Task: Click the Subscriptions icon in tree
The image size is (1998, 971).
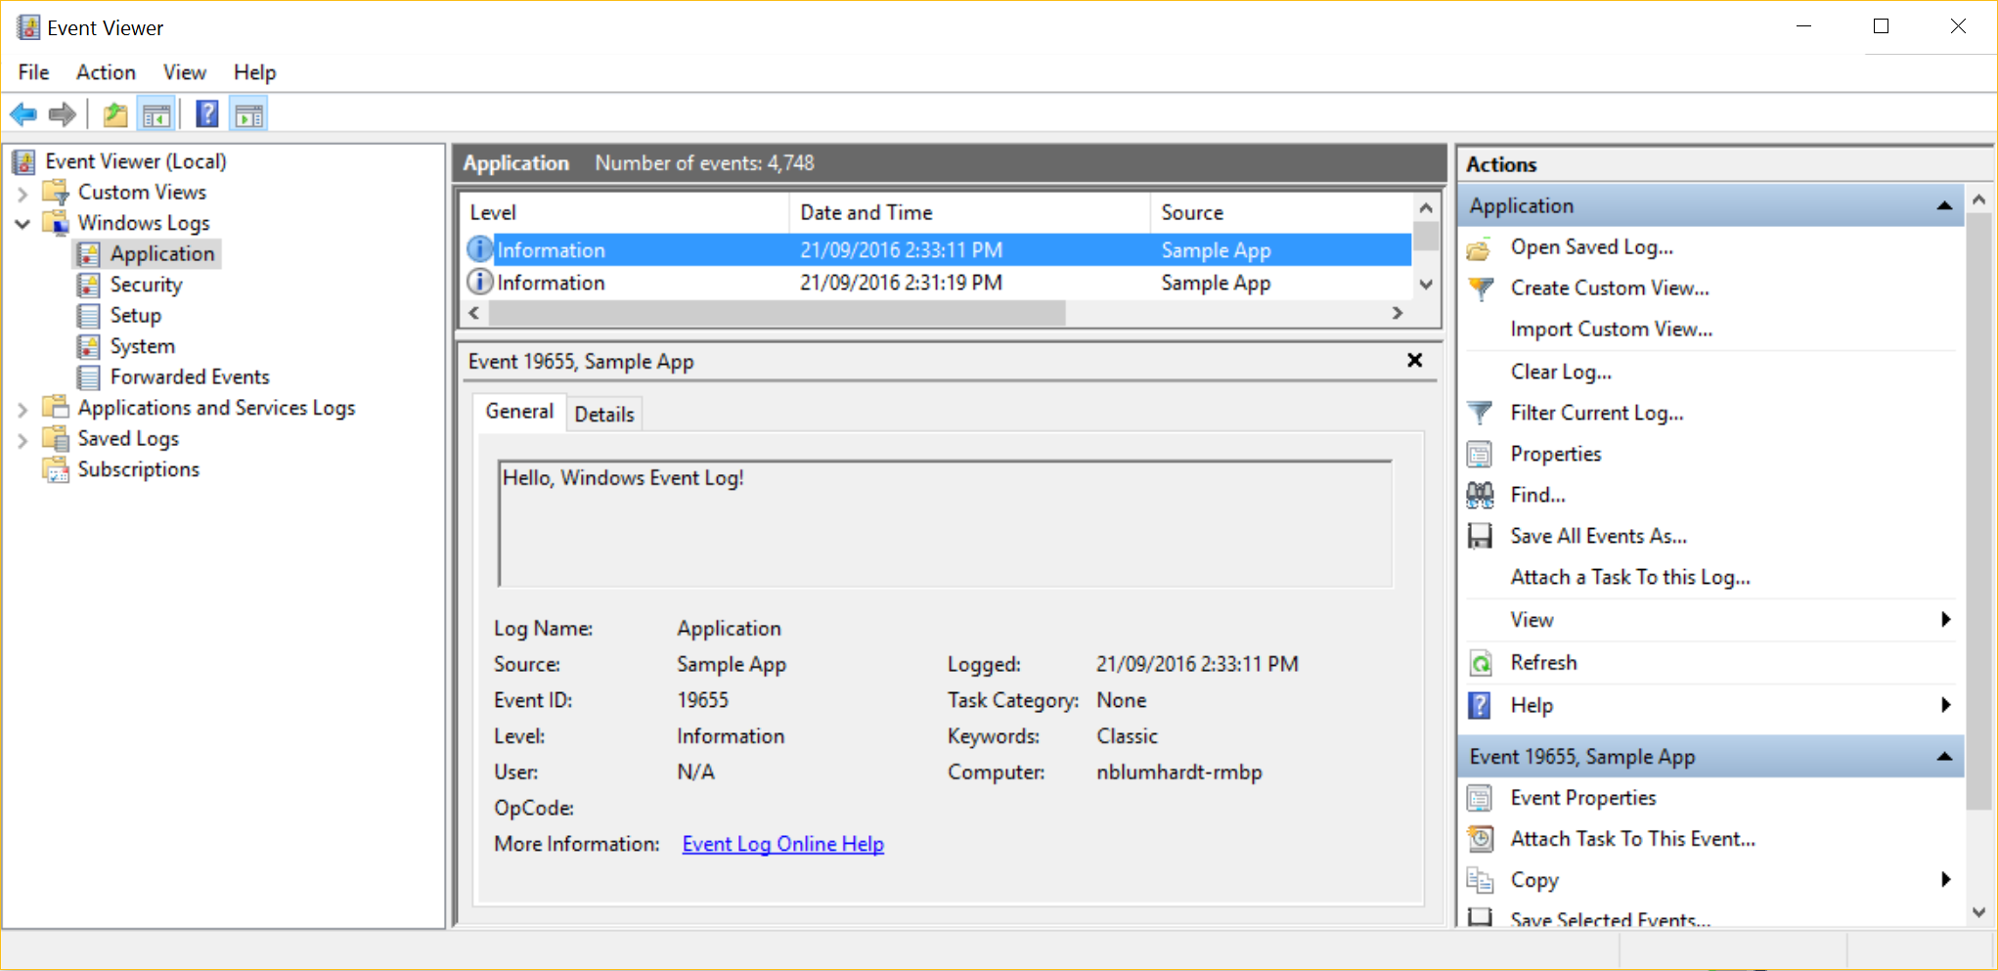Action: [x=56, y=469]
